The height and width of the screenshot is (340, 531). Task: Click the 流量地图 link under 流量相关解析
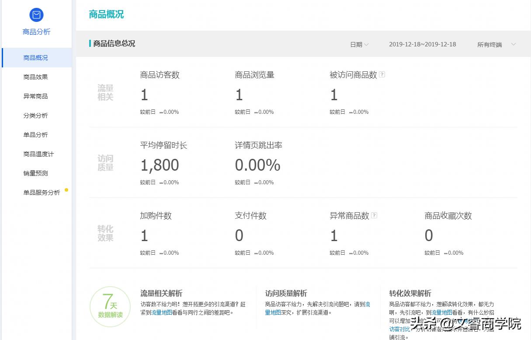161,312
